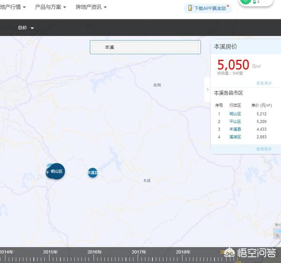Click 查看更多 under the district table

(x=264, y=149)
